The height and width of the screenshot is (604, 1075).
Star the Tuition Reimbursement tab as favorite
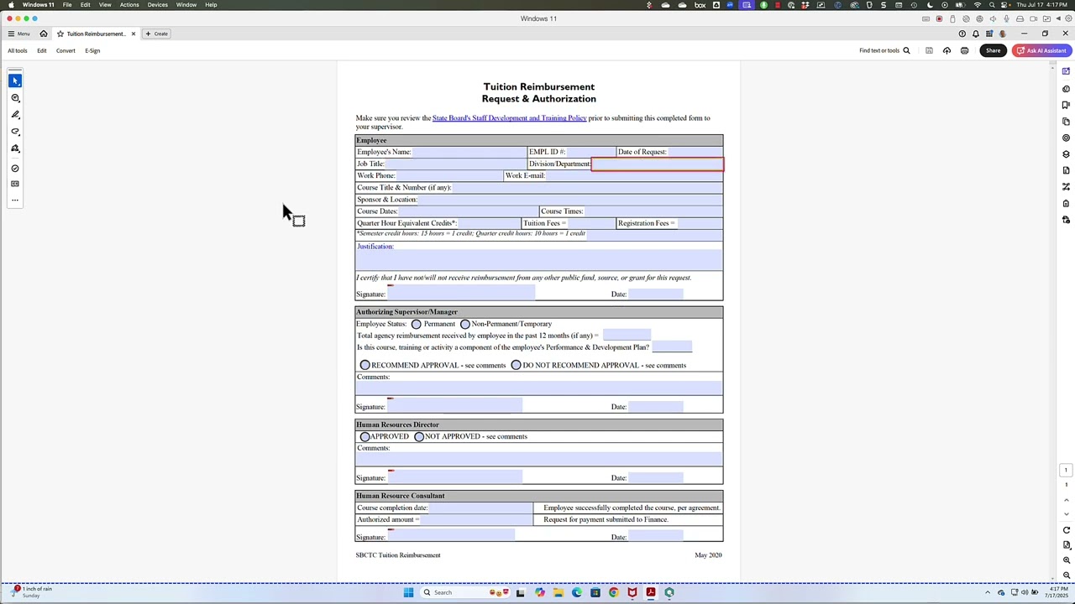pyautogui.click(x=60, y=34)
